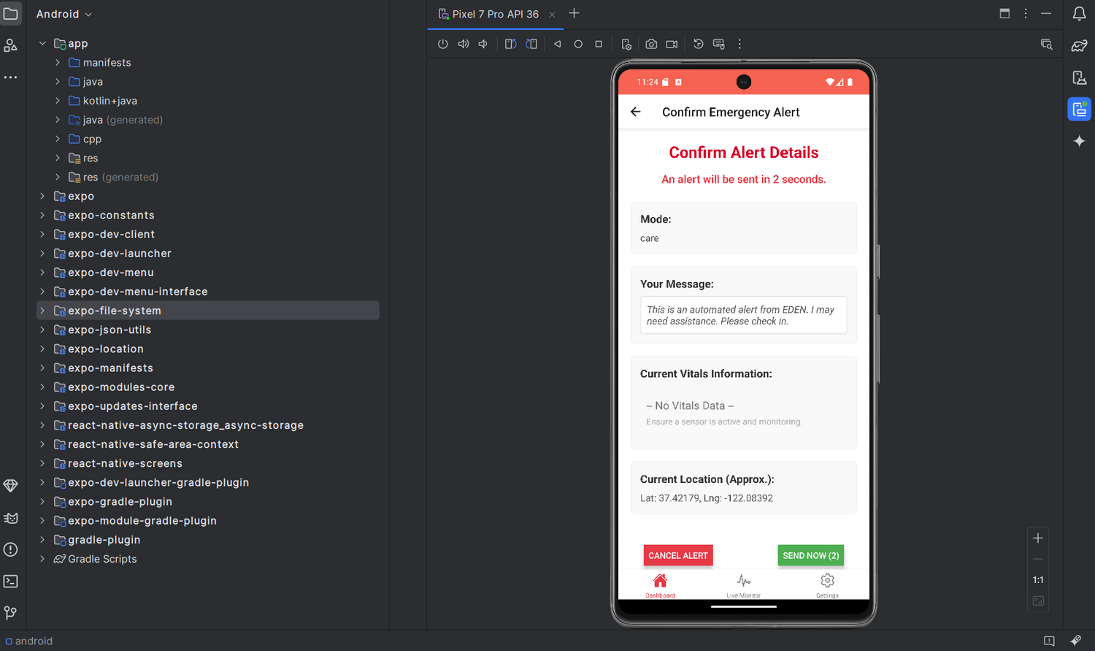Expand Gradle Scripts node
The width and height of the screenshot is (1095, 651).
[42, 559]
